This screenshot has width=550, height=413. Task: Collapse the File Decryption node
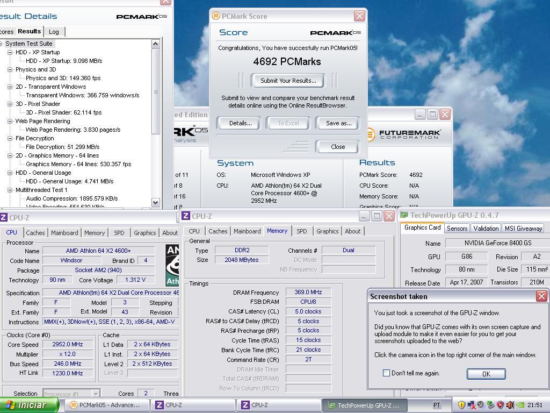tap(10, 138)
